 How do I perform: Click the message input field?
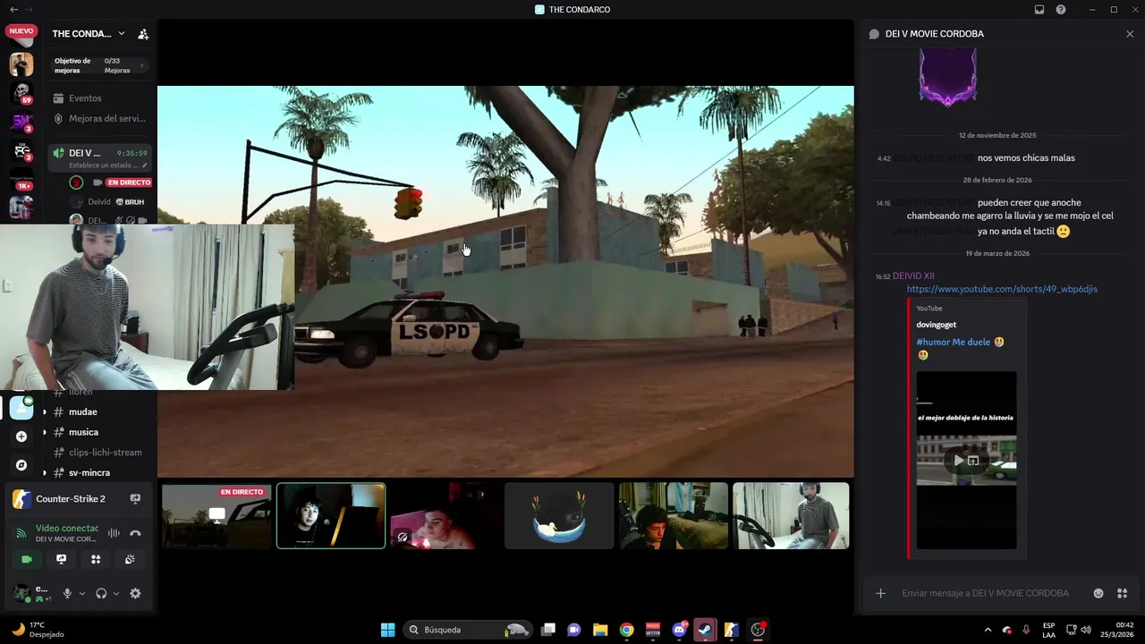985,593
